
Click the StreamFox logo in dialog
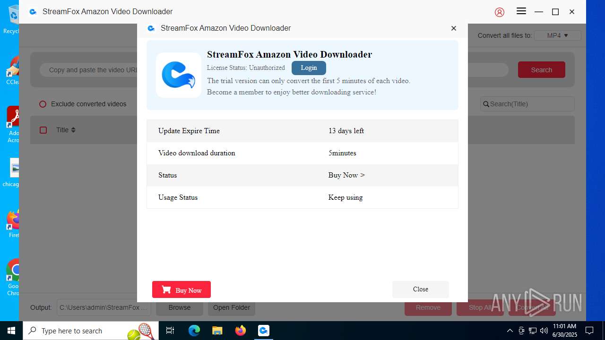(x=179, y=75)
